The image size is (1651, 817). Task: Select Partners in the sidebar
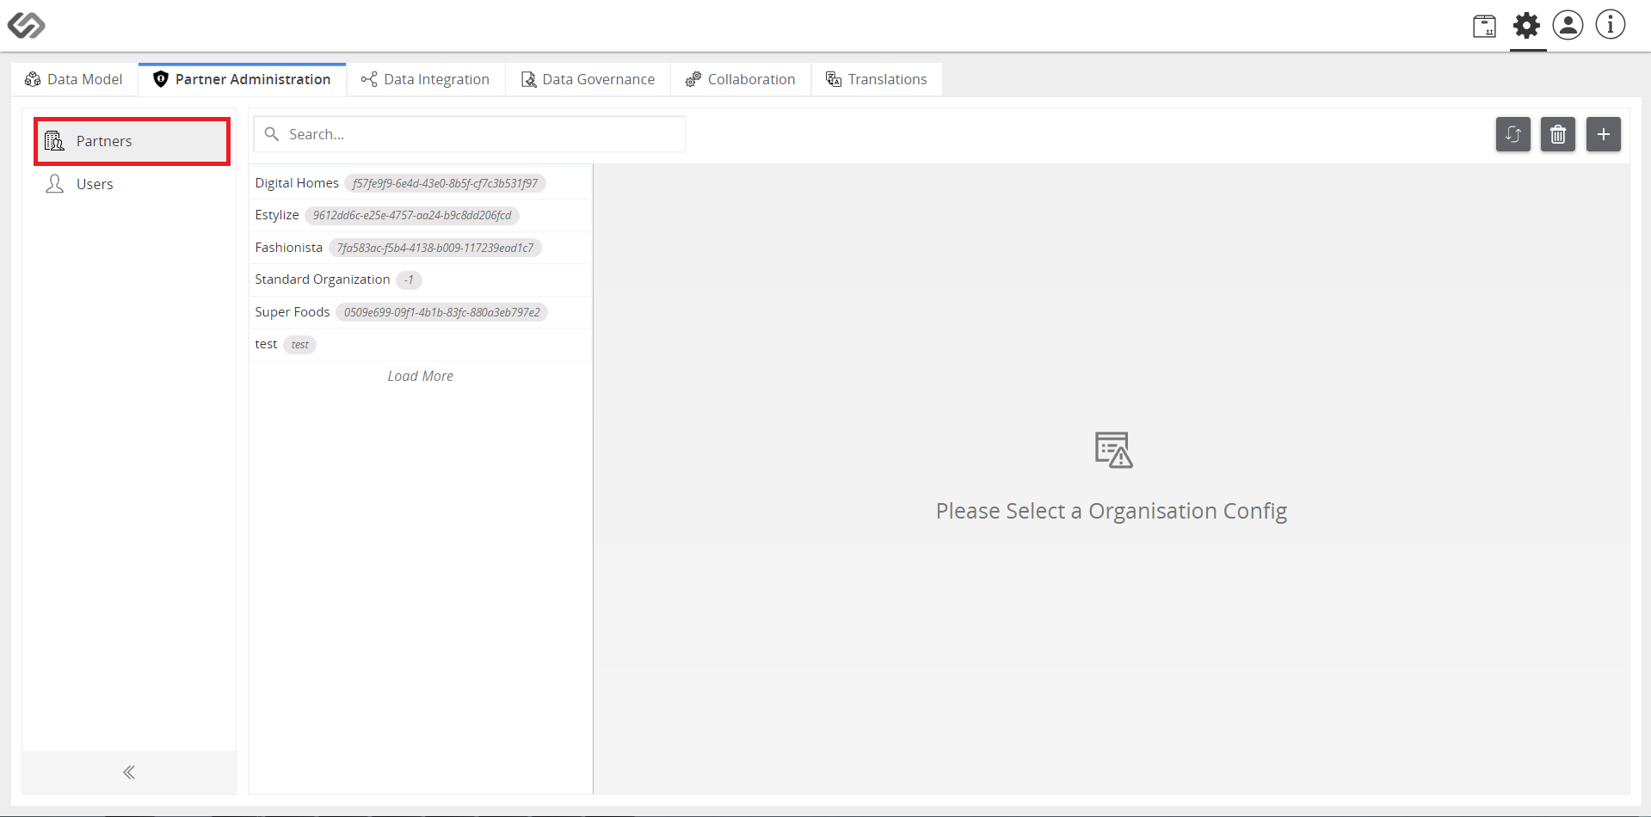point(132,141)
